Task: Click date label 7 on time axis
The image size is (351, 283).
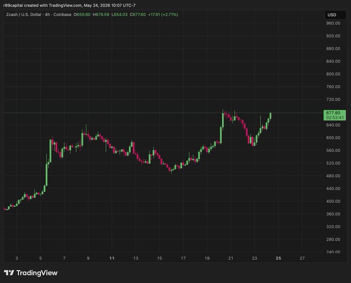Action: coord(64,258)
